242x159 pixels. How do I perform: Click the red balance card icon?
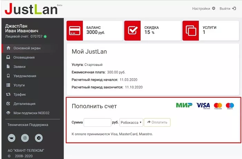pyautogui.click(x=75, y=30)
